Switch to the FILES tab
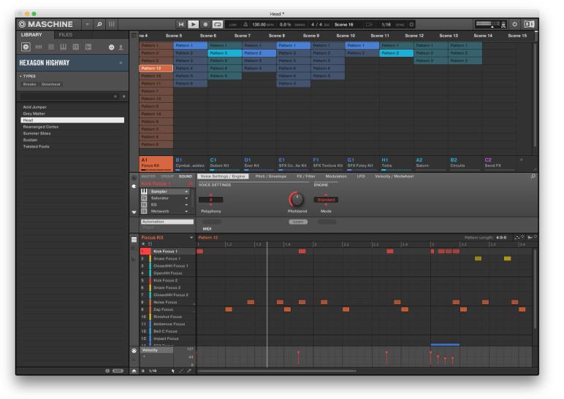Screen dimensions: 564x399 [x=66, y=34]
